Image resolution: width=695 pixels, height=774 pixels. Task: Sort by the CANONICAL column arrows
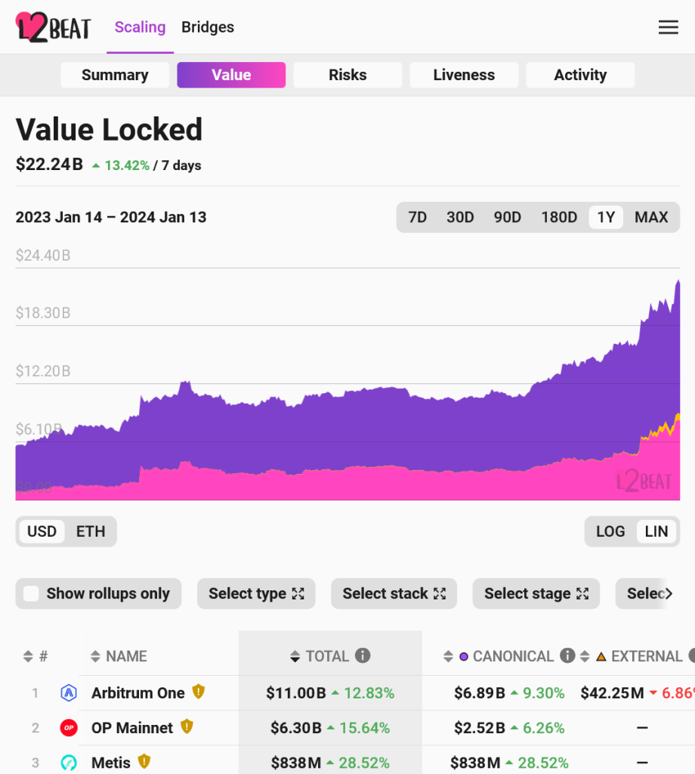point(448,656)
